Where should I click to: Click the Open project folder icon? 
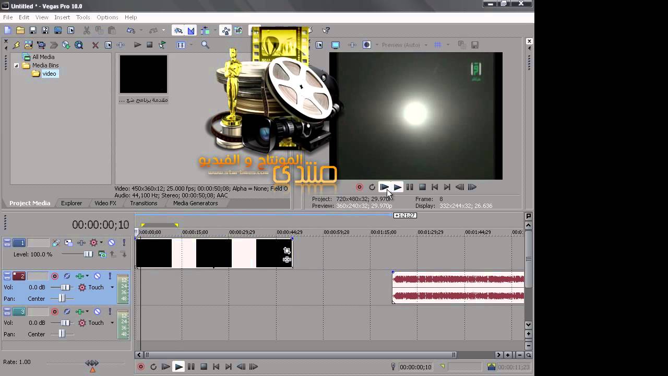[x=20, y=31]
